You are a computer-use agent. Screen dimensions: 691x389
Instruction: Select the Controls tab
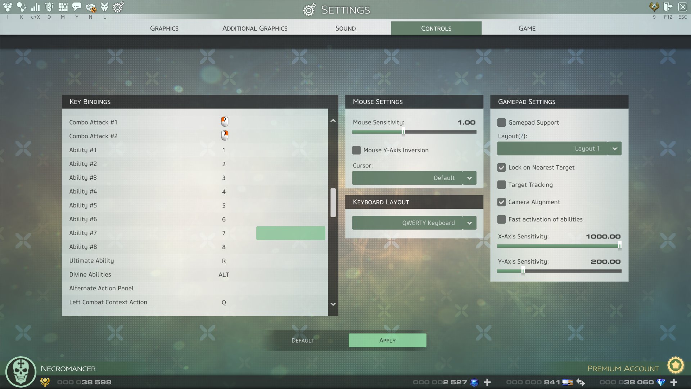pos(436,28)
